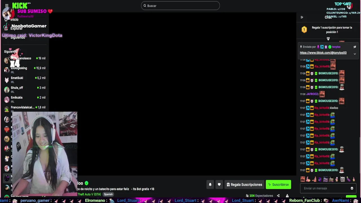The image size is (361, 203).
Task: Open the emoji picker in chat input
Action: pos(352,188)
